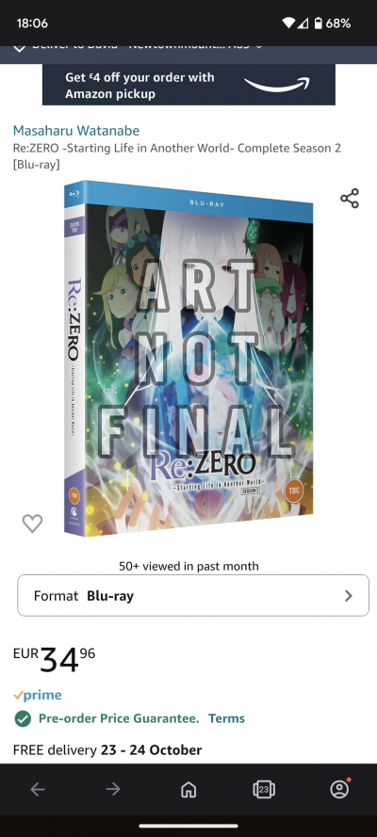Open the Format Blu-ray selector

193,595
